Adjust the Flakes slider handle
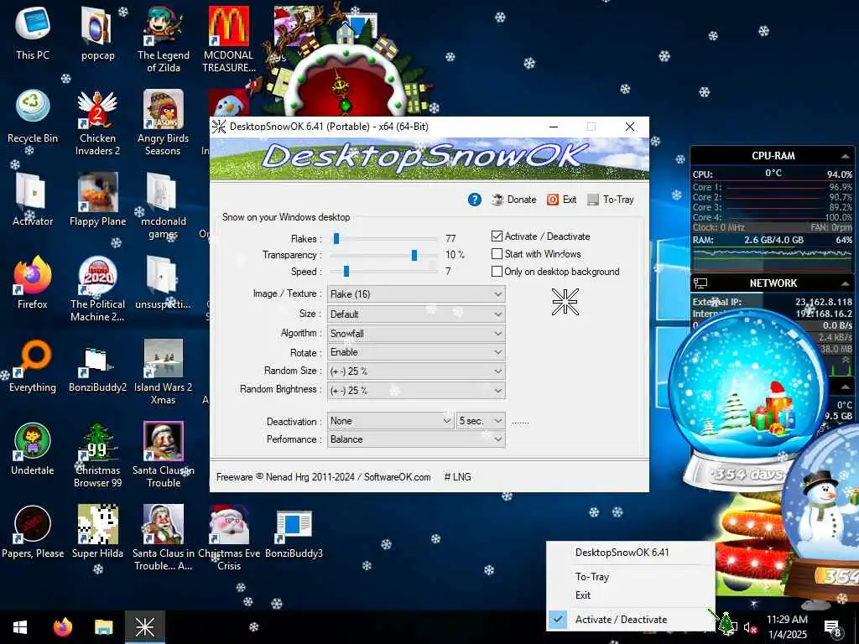 336,239
